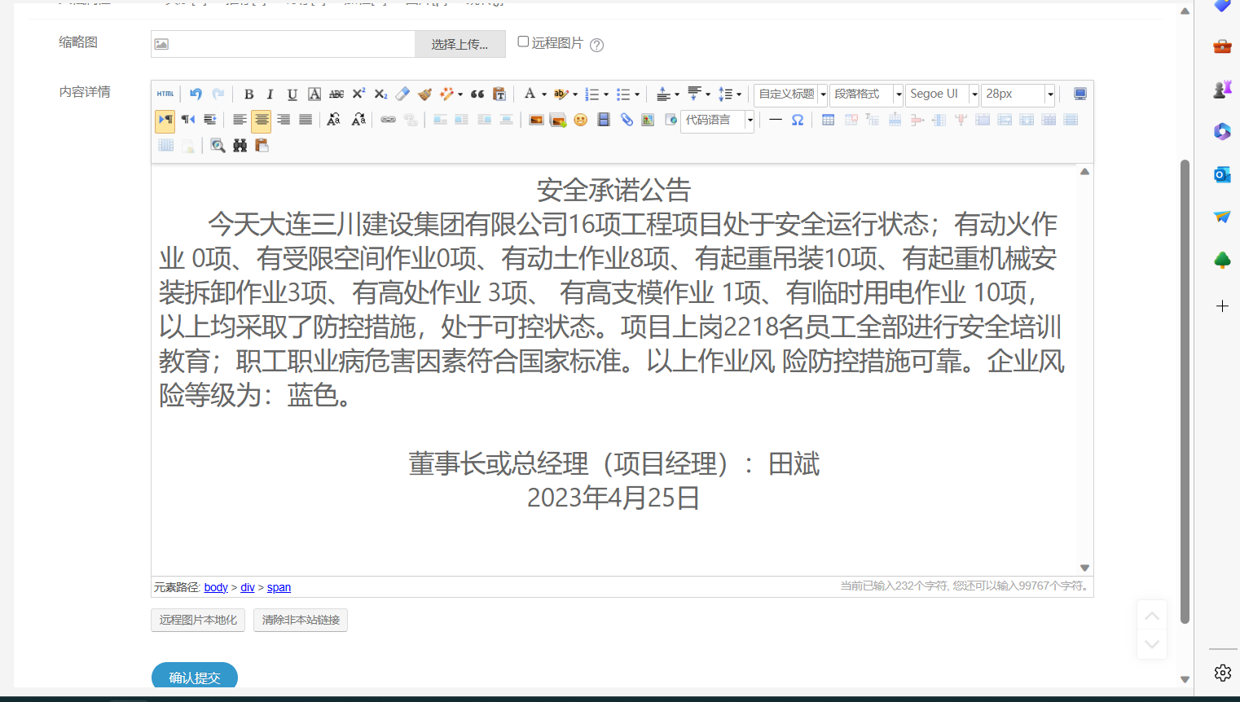Toggle subscript formatting
The image size is (1240, 702).
coord(380,94)
